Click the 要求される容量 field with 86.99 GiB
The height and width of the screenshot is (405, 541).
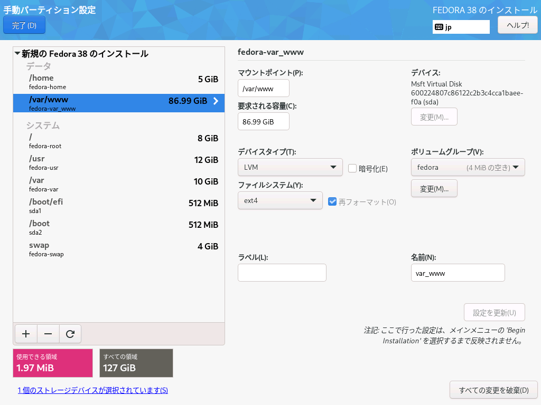264,122
